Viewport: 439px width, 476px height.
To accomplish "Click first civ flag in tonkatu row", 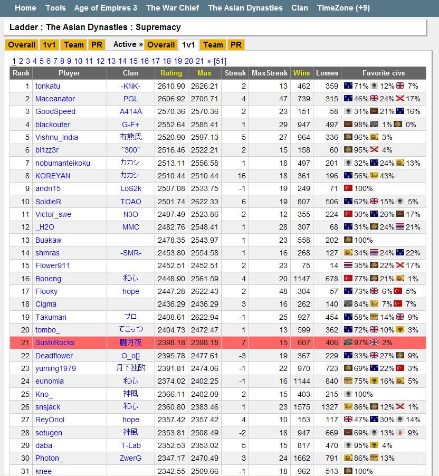I will click(x=348, y=85).
